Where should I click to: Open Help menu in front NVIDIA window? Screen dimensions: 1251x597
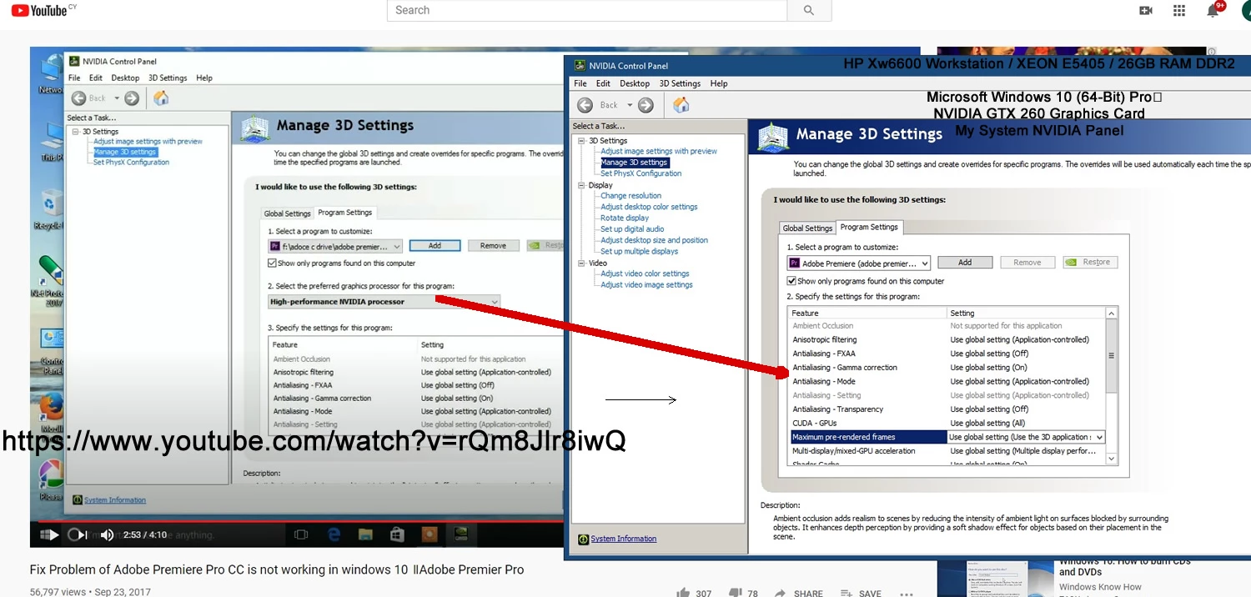click(719, 83)
